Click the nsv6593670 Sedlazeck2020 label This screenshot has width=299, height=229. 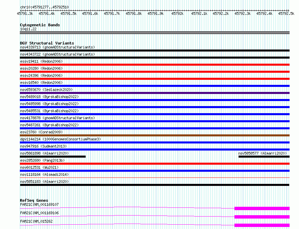coord(46,90)
